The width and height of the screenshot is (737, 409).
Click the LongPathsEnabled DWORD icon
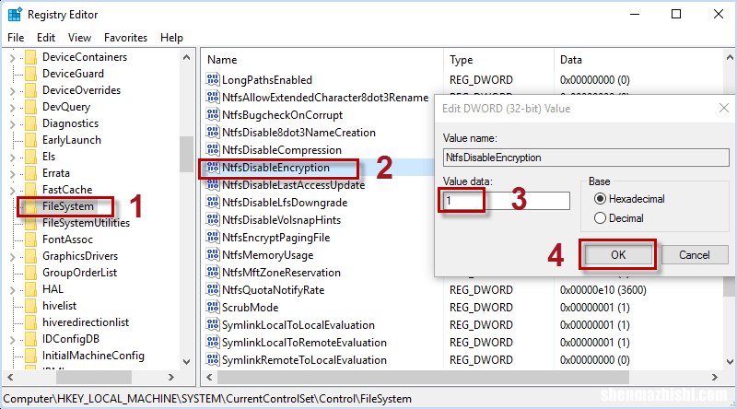(x=213, y=79)
